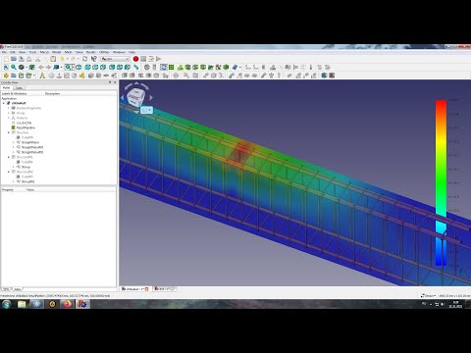The width and height of the screenshot is (471, 353).
Task: Select the isometric view icon
Action: click(78, 67)
